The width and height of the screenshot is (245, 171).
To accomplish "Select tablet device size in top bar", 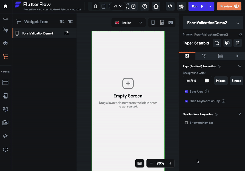I will (x=103, y=6).
